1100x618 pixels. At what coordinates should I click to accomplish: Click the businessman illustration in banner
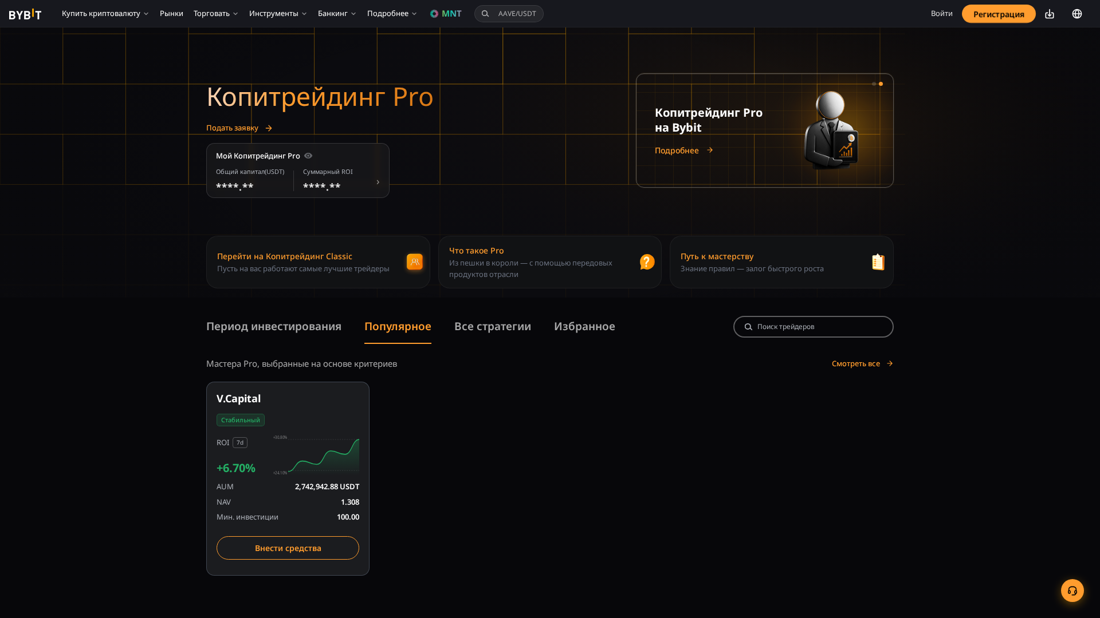[831, 130]
